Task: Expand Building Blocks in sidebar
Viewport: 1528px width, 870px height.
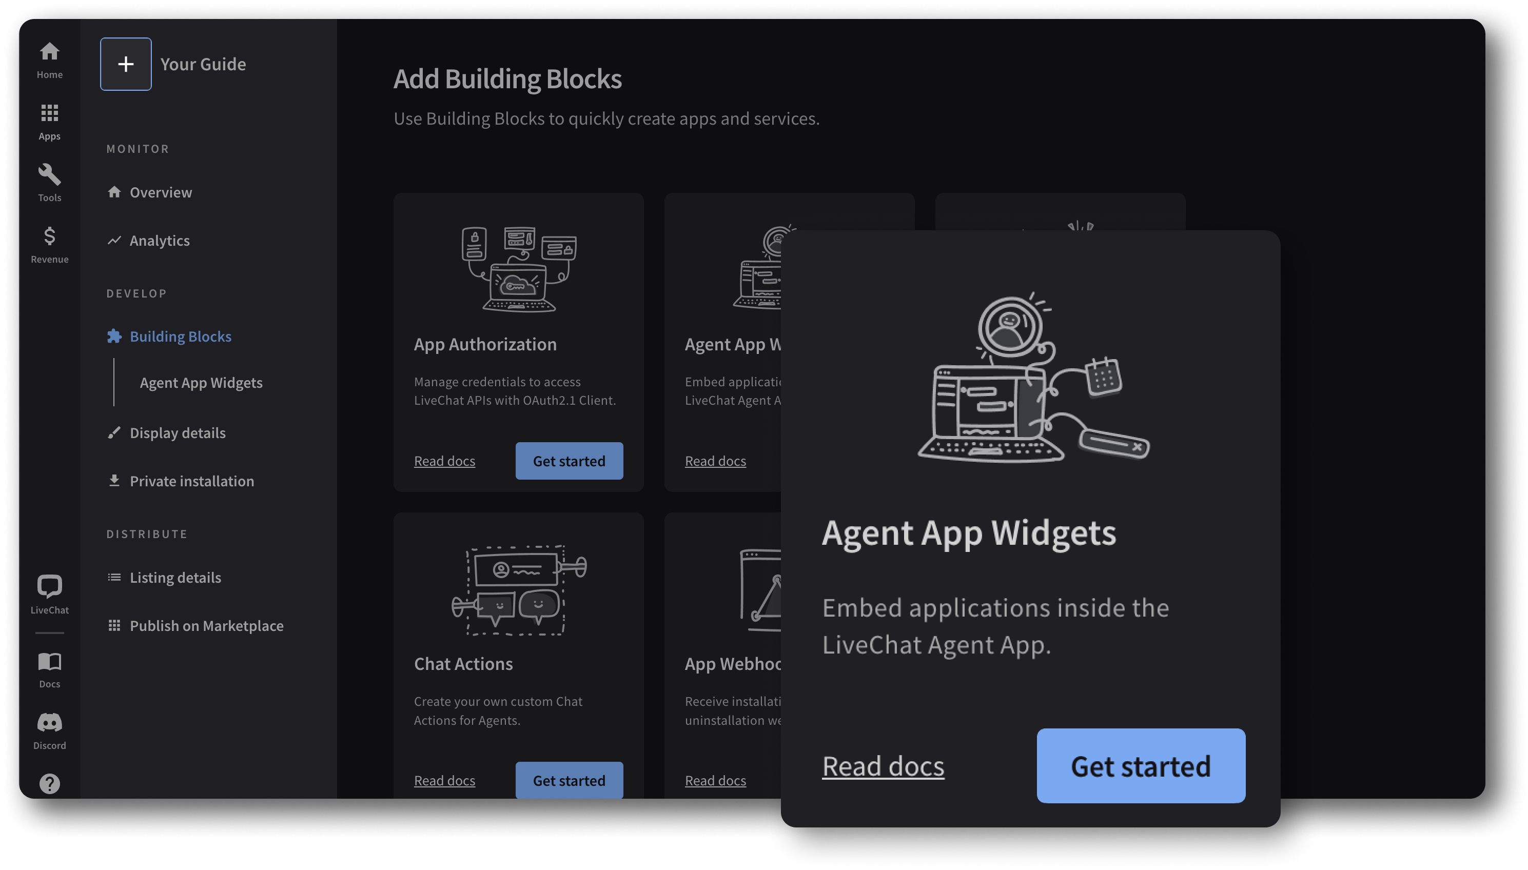Action: coord(181,336)
